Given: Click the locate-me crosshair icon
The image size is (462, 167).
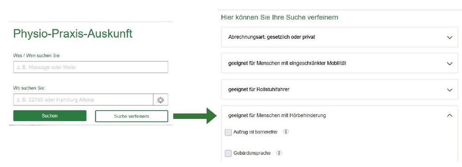Looking at the screenshot, I should pyautogui.click(x=160, y=100).
